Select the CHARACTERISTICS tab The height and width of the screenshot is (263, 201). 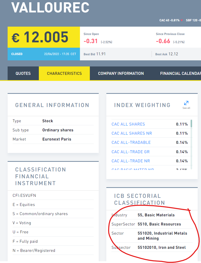coord(64,73)
